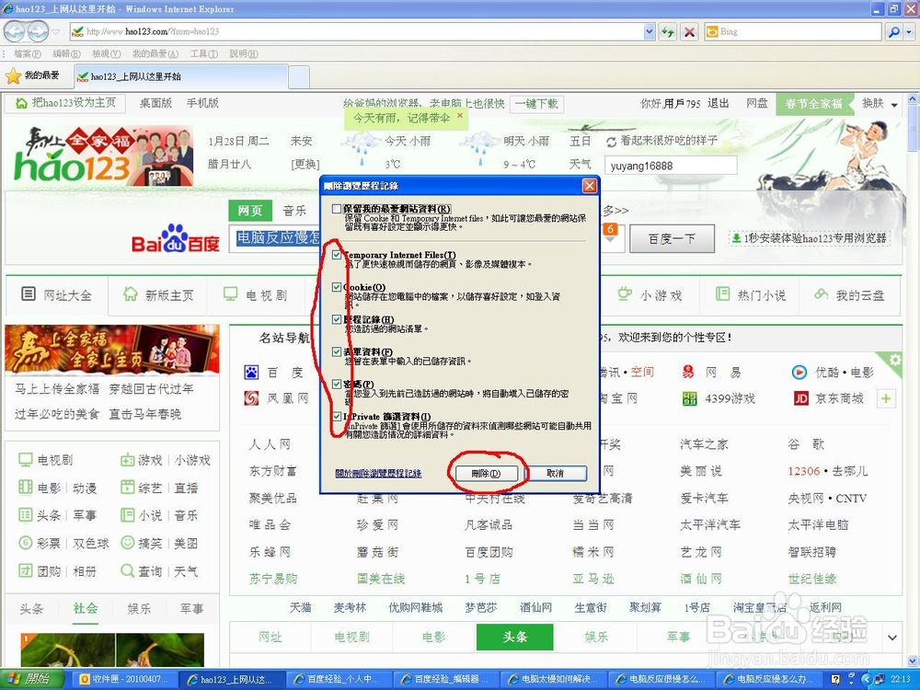
Task: Click the 取消 cancel button in dialog
Action: (x=555, y=473)
